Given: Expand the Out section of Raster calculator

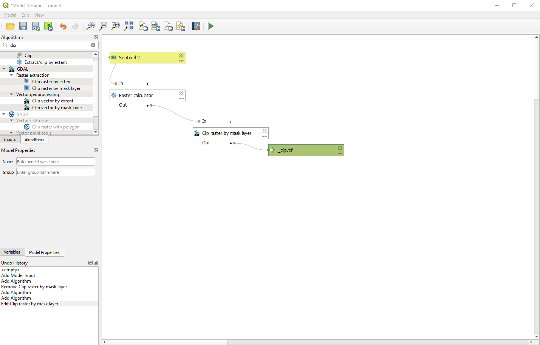Looking at the screenshot, I should tap(147, 105).
